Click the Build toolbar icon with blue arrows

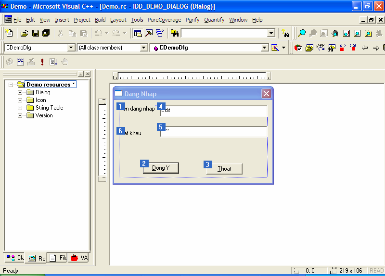click(20, 62)
